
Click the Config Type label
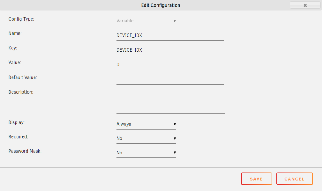click(21, 19)
